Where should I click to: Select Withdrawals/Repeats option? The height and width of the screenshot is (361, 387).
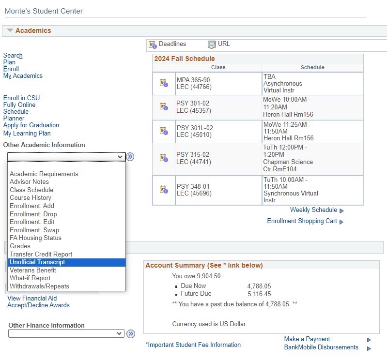coord(66,286)
